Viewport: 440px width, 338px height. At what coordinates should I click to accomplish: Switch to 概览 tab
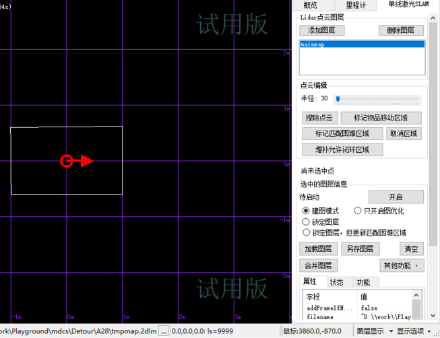coord(310,5)
